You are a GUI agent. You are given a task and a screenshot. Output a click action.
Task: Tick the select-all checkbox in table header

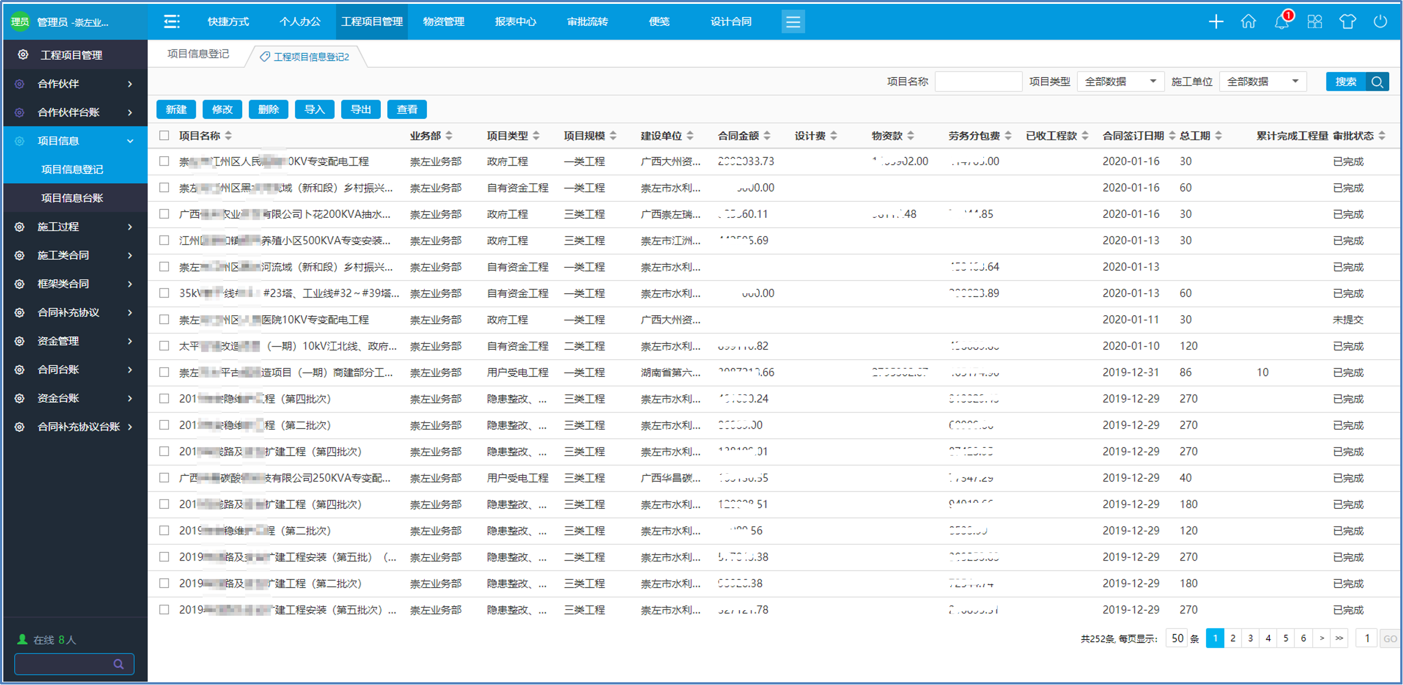point(164,136)
